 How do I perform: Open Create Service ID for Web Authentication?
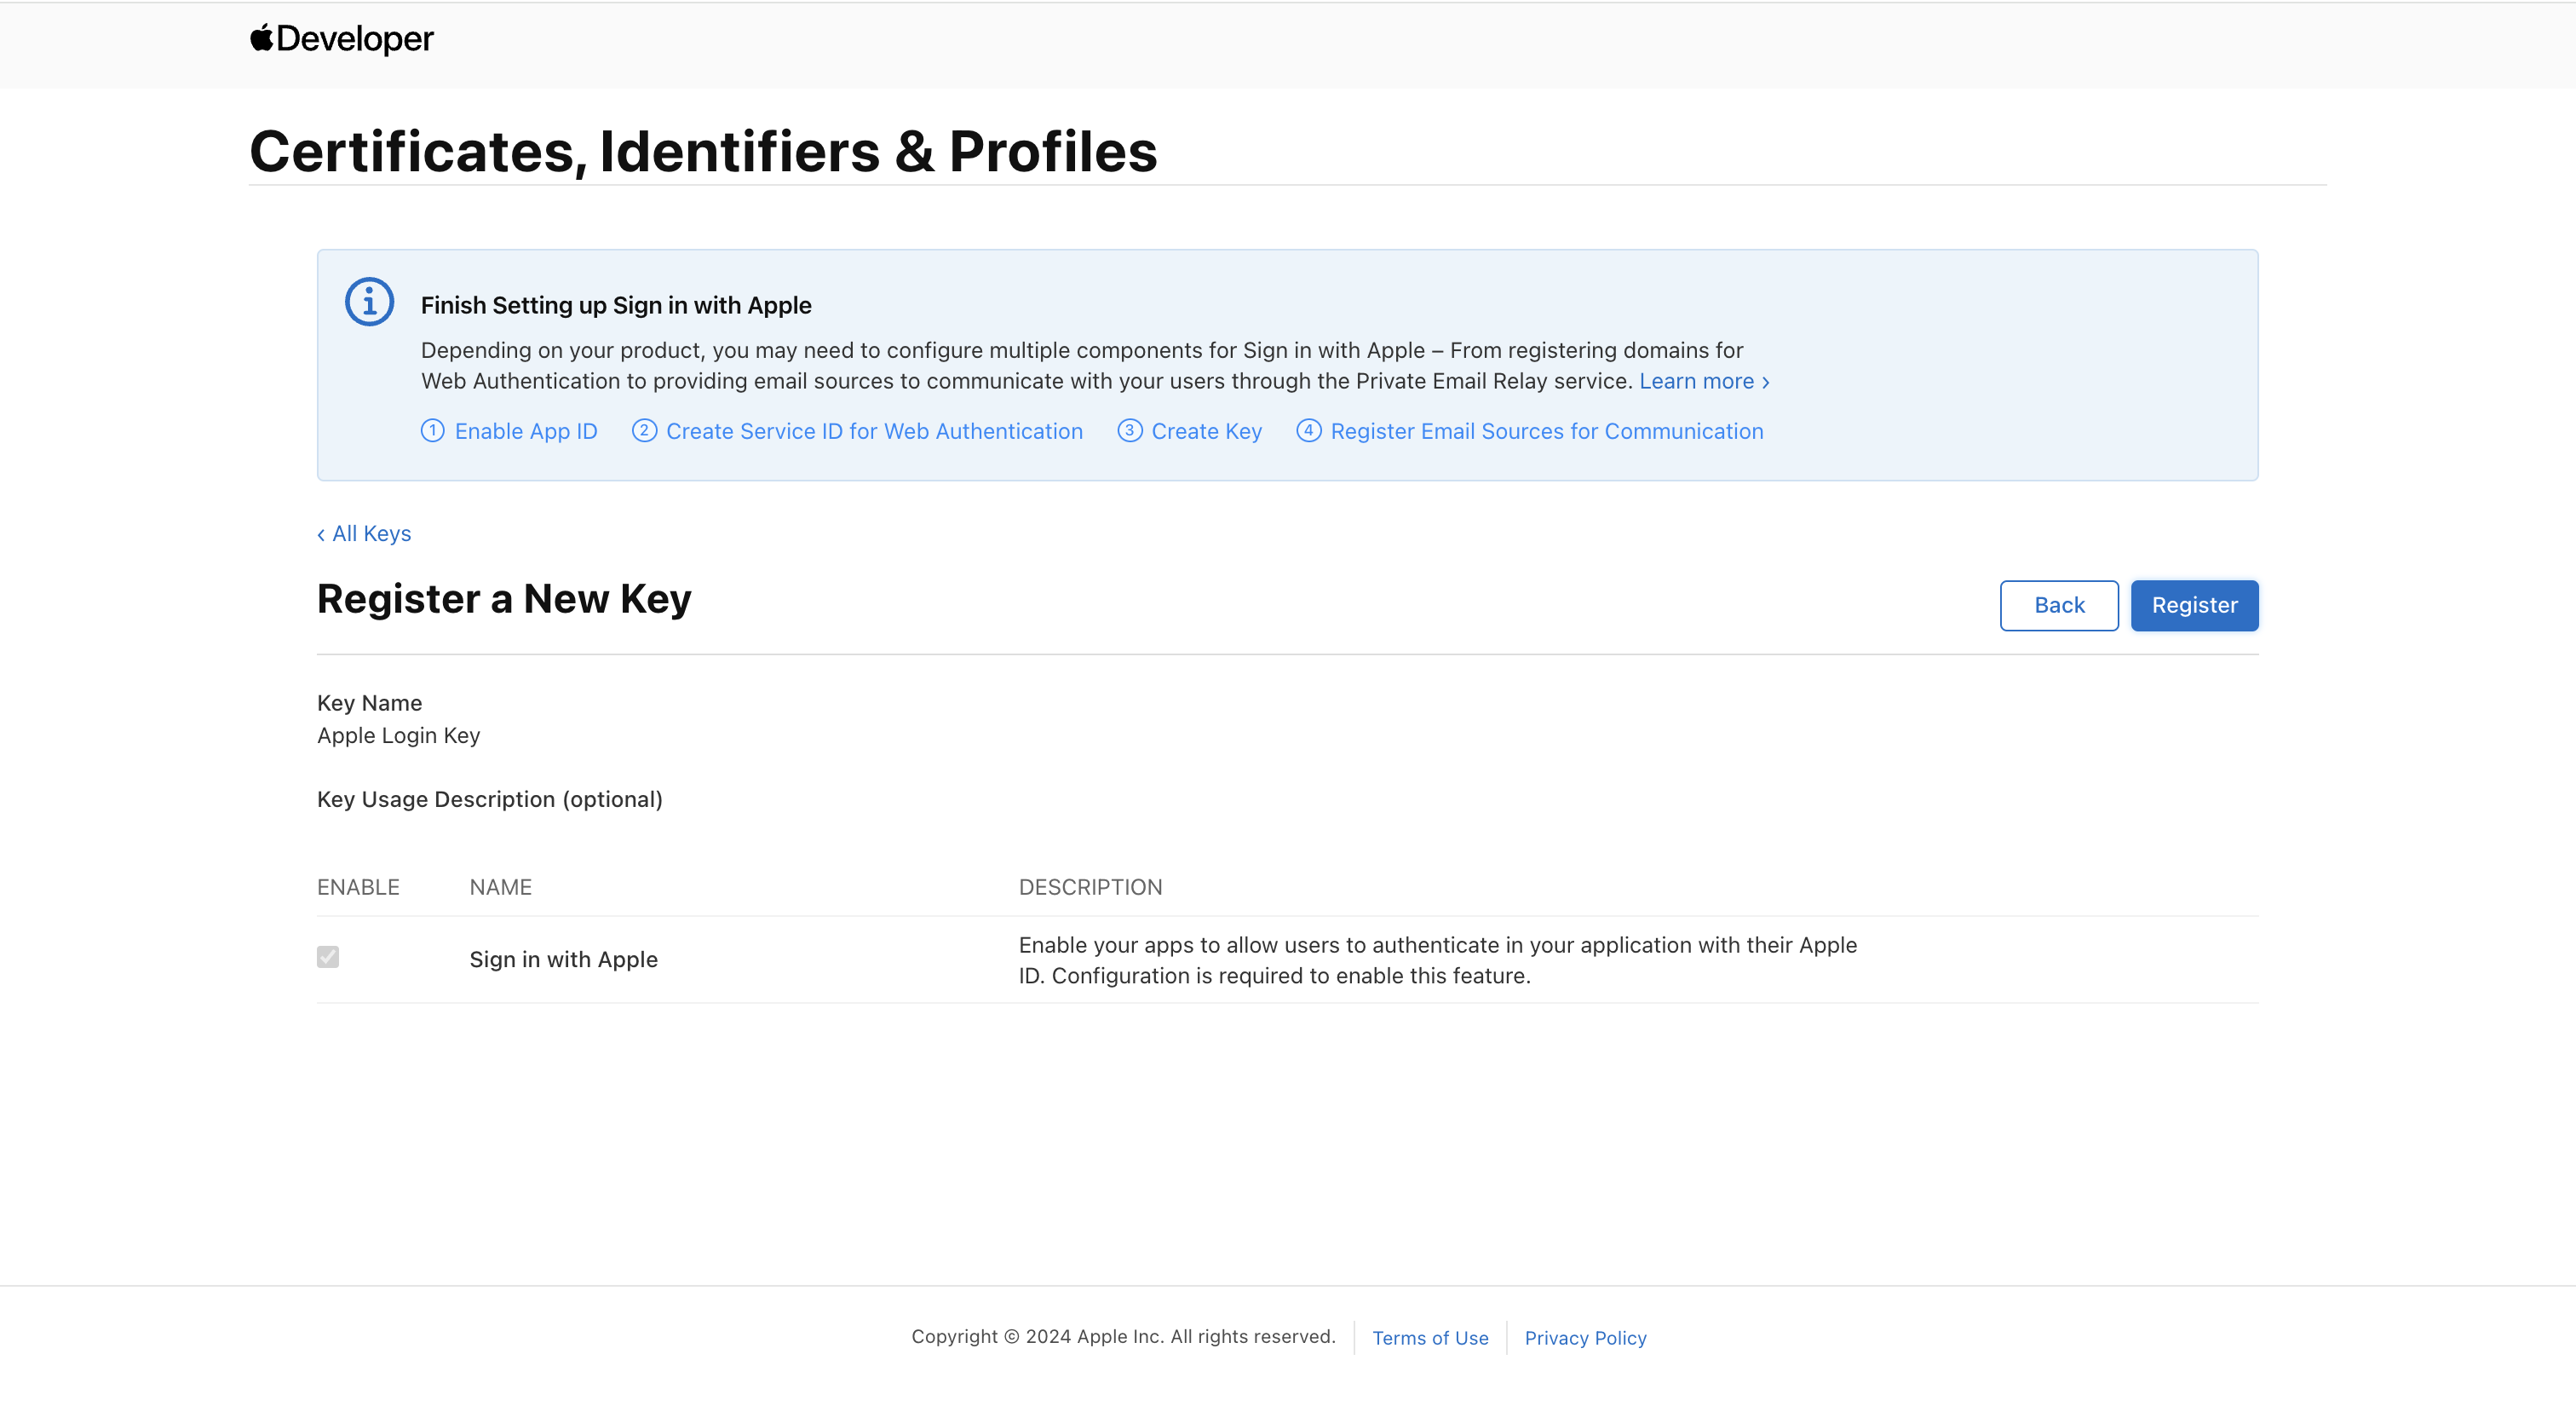(874, 431)
